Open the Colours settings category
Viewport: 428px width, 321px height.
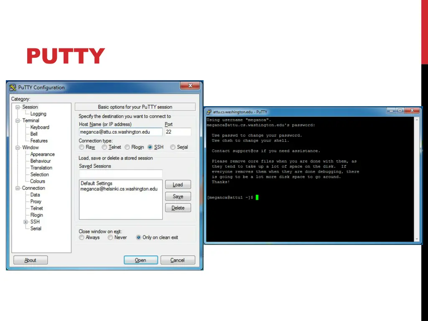(37, 181)
